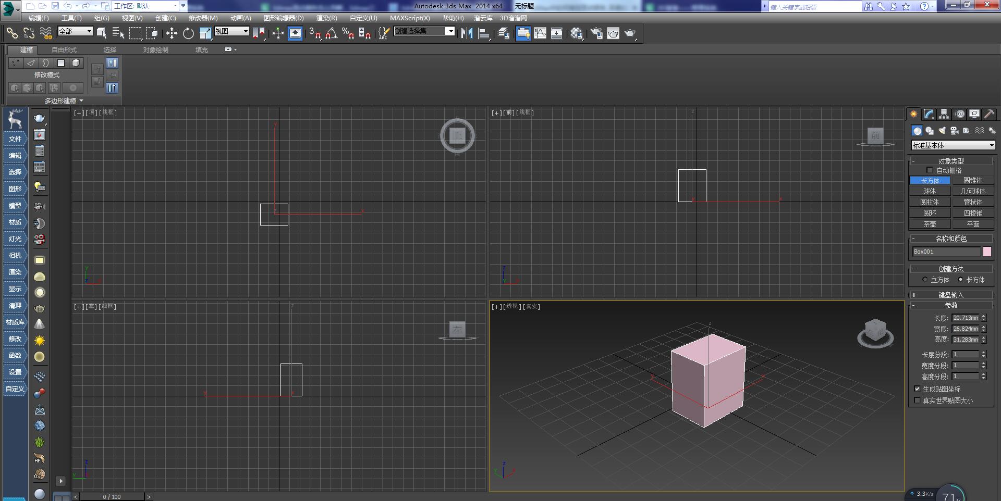
Task: Open the 标准基本体 dropdown
Action: (x=952, y=145)
